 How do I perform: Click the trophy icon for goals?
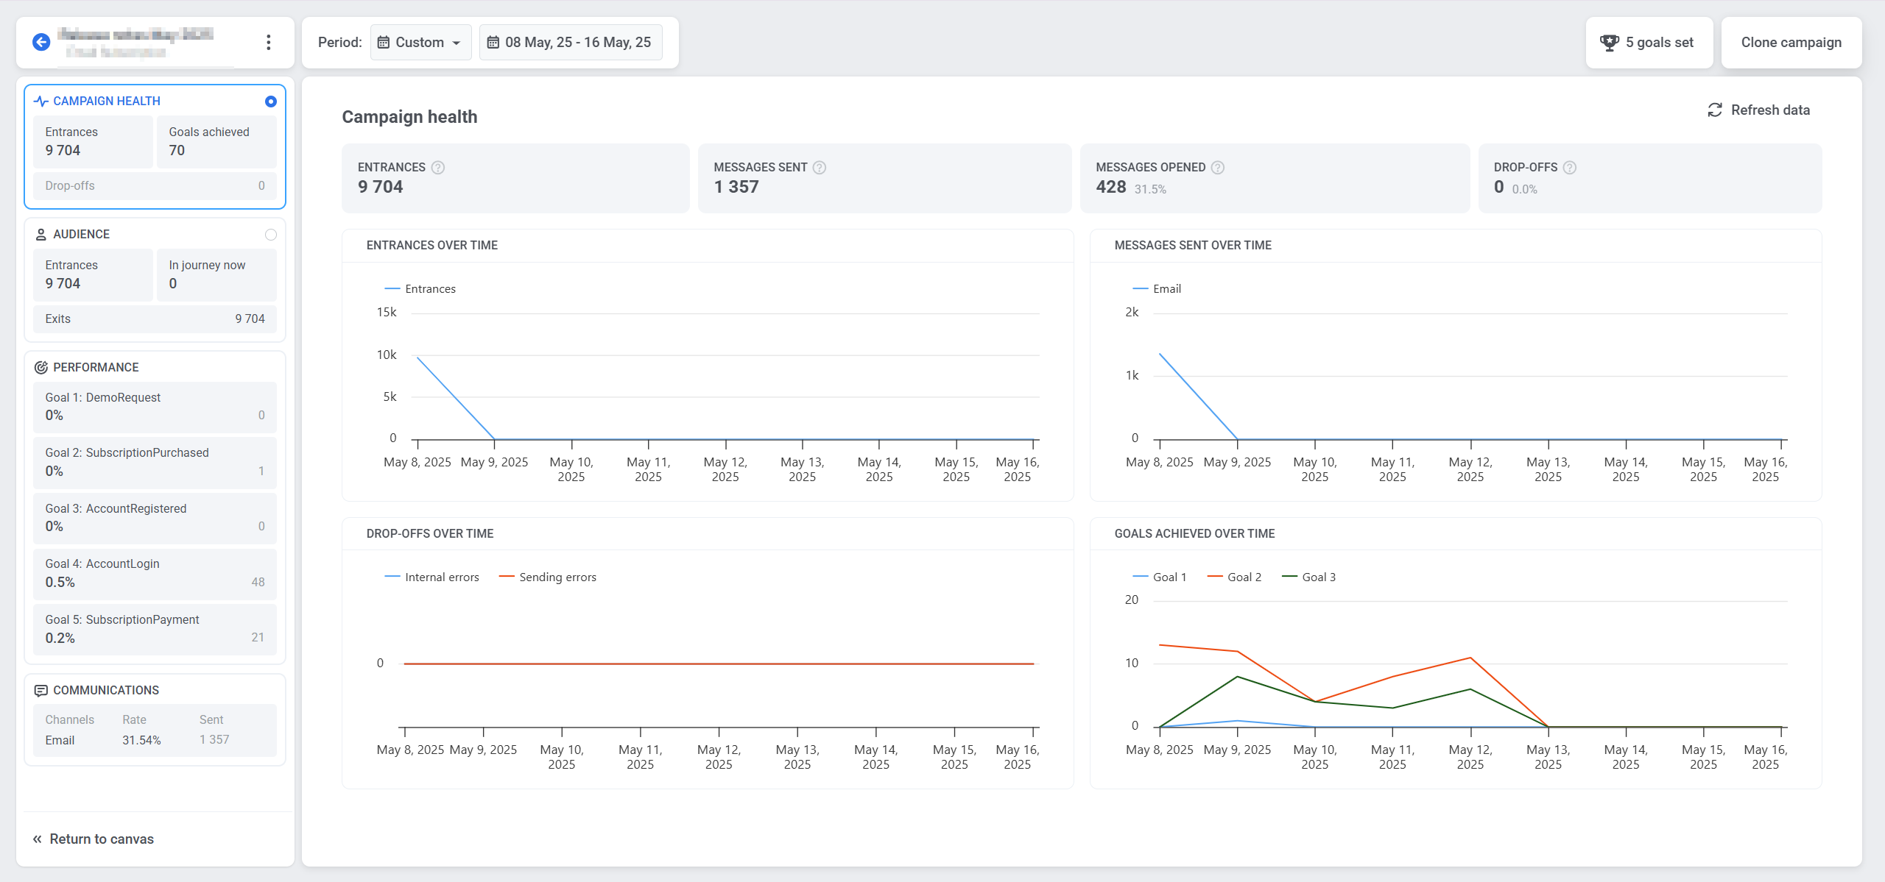pyautogui.click(x=1610, y=43)
